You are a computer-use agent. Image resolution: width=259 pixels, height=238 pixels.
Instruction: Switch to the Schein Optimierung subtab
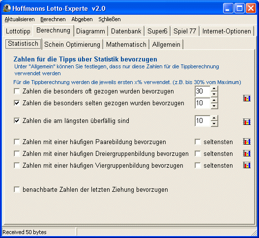(x=72, y=44)
